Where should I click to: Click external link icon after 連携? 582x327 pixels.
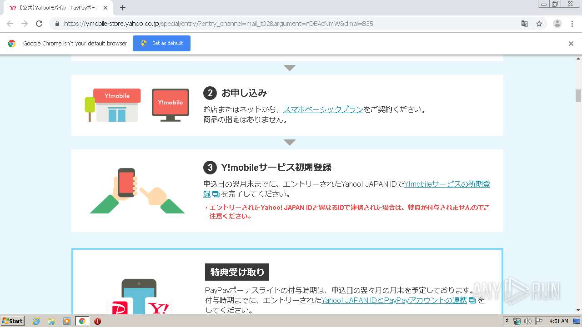coord(472,301)
